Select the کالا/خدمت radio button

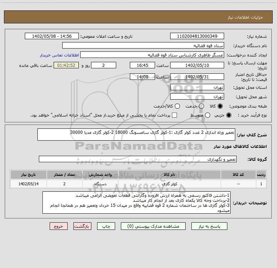(x=177, y=106)
